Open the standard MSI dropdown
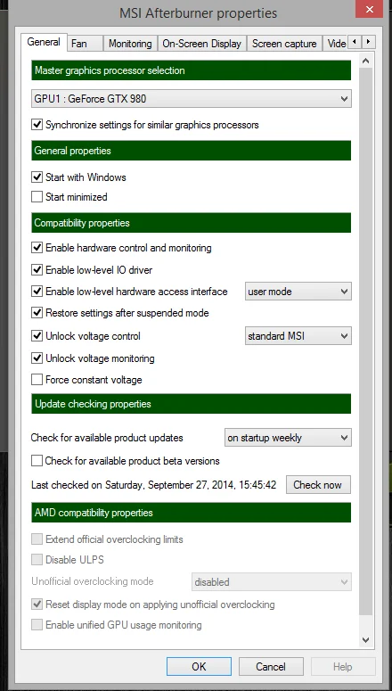 point(298,336)
